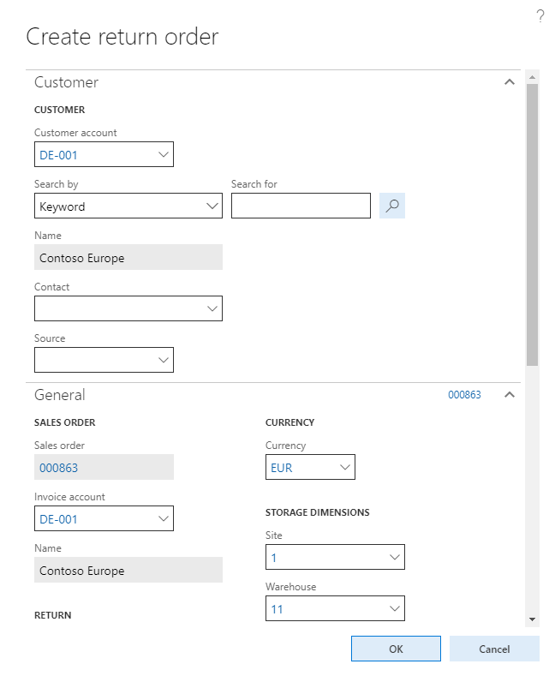This screenshot has width=555, height=676.
Task: Open the Invoice account dropdown
Action: 164,518
